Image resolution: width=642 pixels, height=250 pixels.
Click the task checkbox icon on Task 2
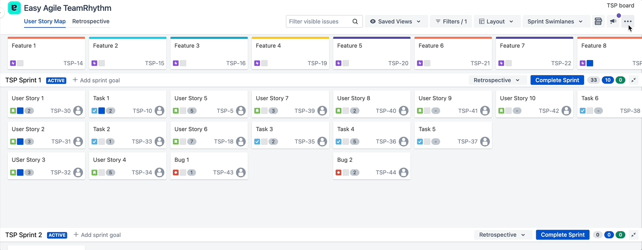point(94,142)
